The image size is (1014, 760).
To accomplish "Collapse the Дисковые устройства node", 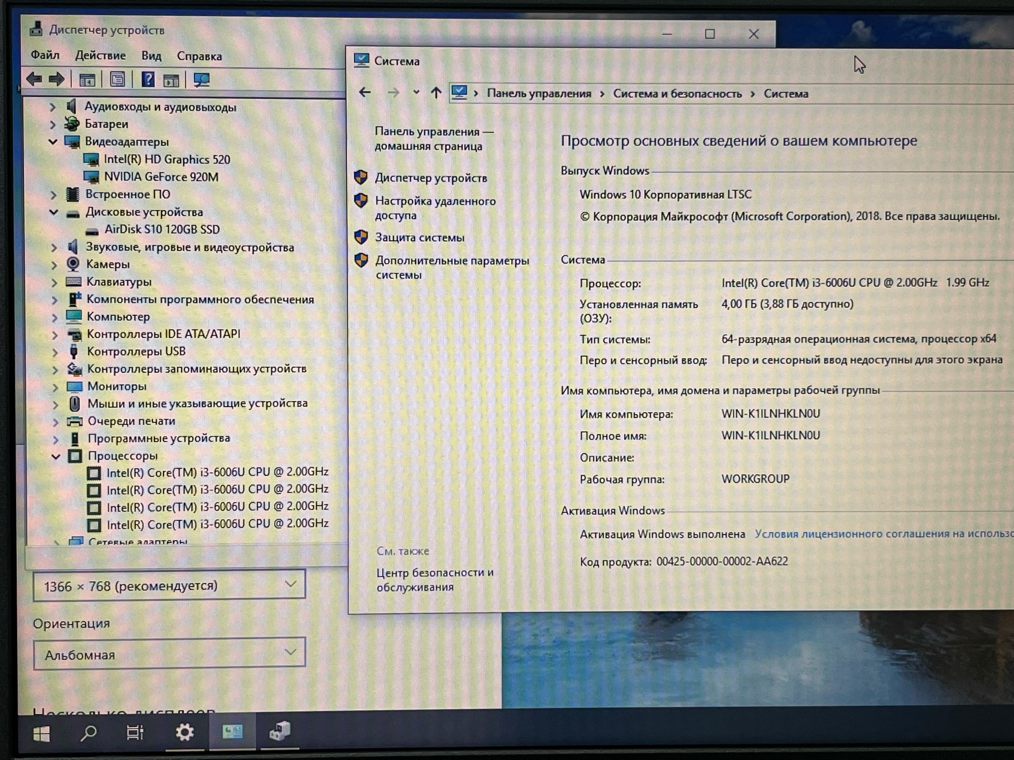I will [54, 212].
